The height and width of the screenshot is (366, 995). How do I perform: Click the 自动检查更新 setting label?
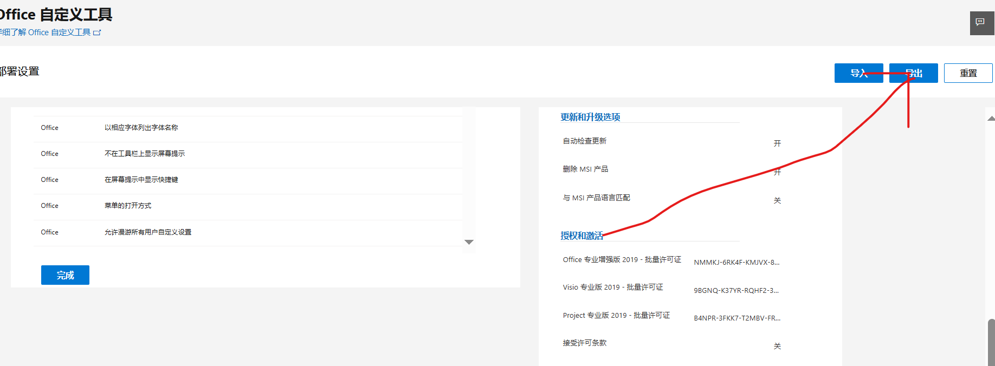pos(585,141)
